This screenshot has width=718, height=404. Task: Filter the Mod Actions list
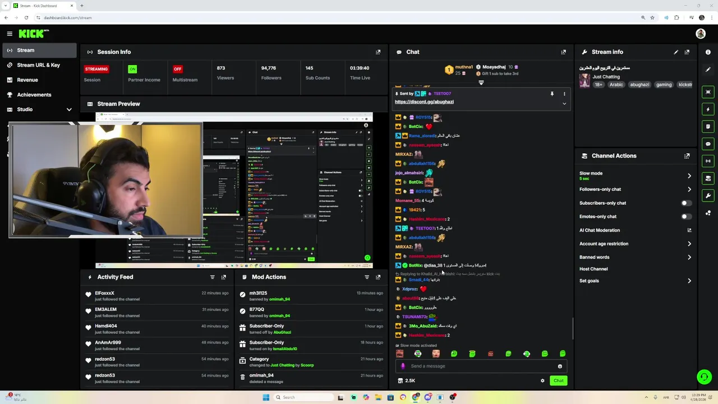[x=367, y=277]
